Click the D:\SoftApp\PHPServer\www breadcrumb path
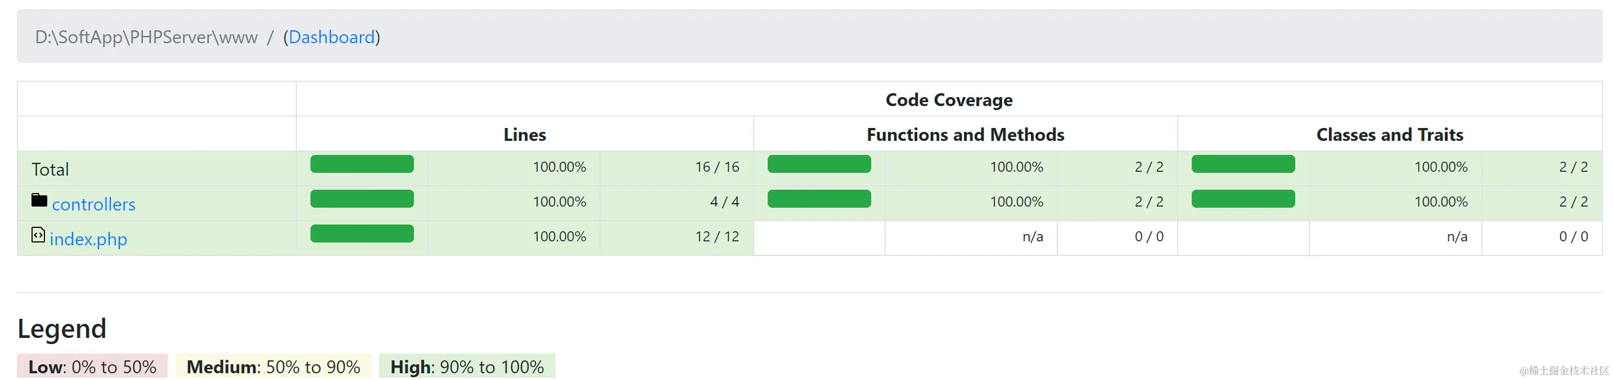1613x380 pixels. tap(147, 38)
